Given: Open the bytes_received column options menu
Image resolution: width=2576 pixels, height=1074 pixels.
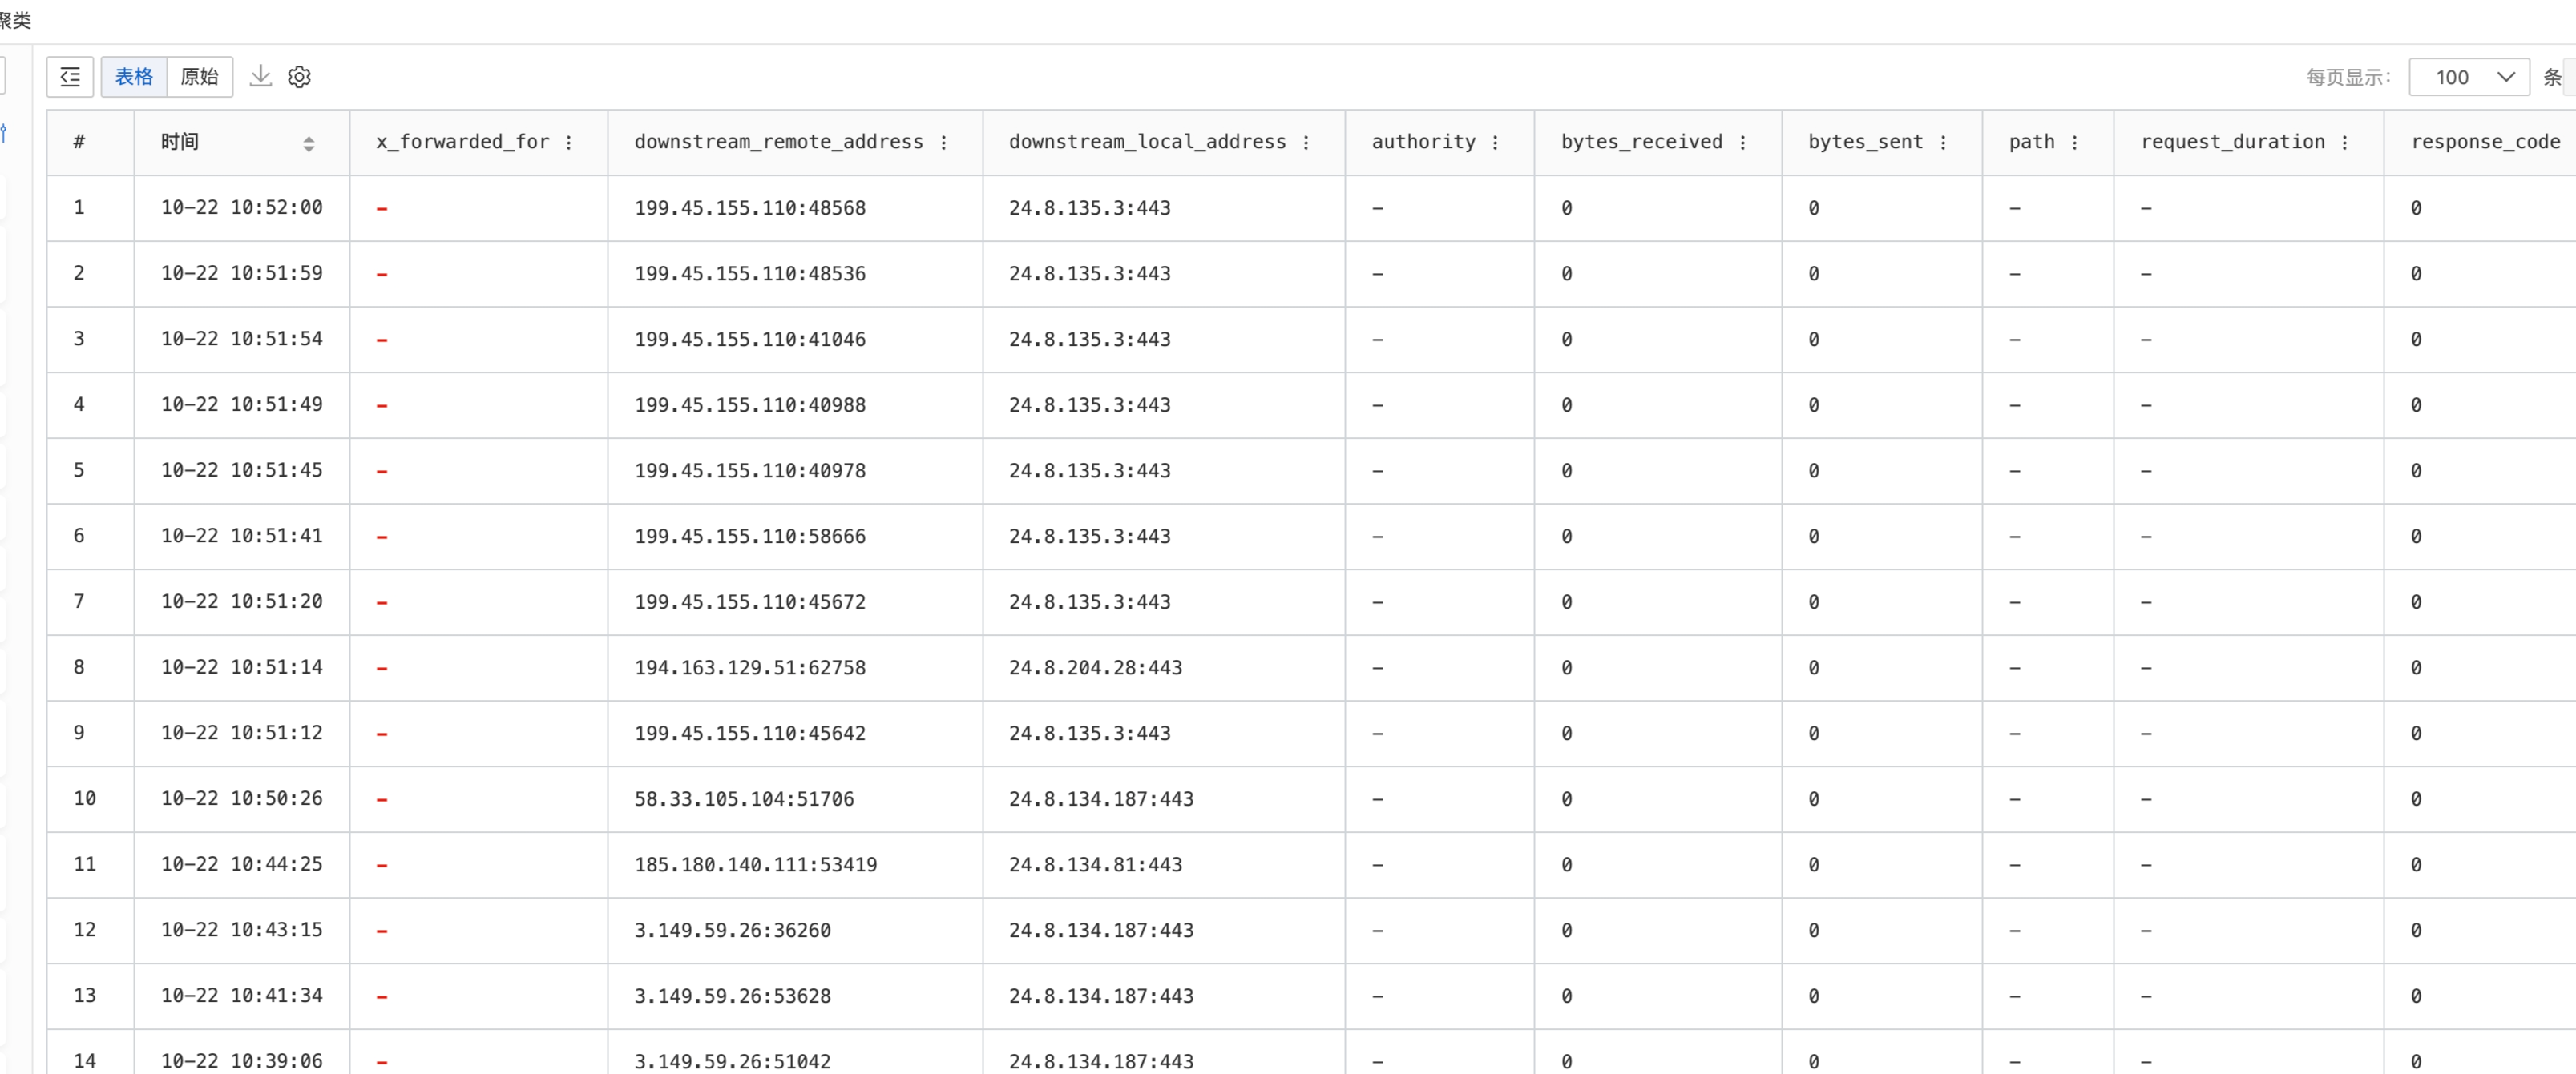Looking at the screenshot, I should [1742, 143].
